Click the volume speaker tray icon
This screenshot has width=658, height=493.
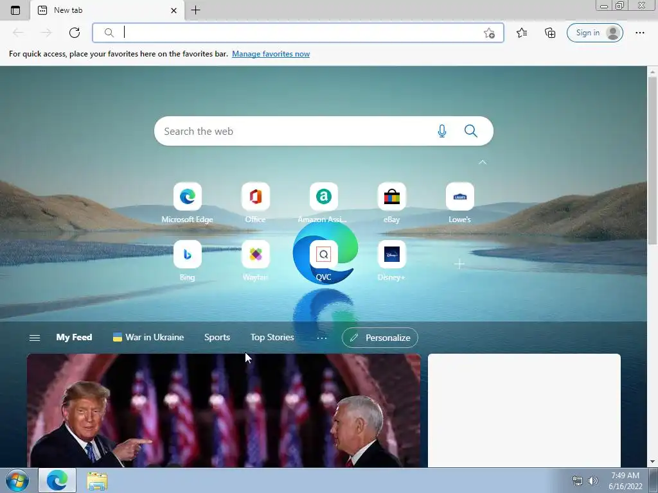(x=593, y=481)
